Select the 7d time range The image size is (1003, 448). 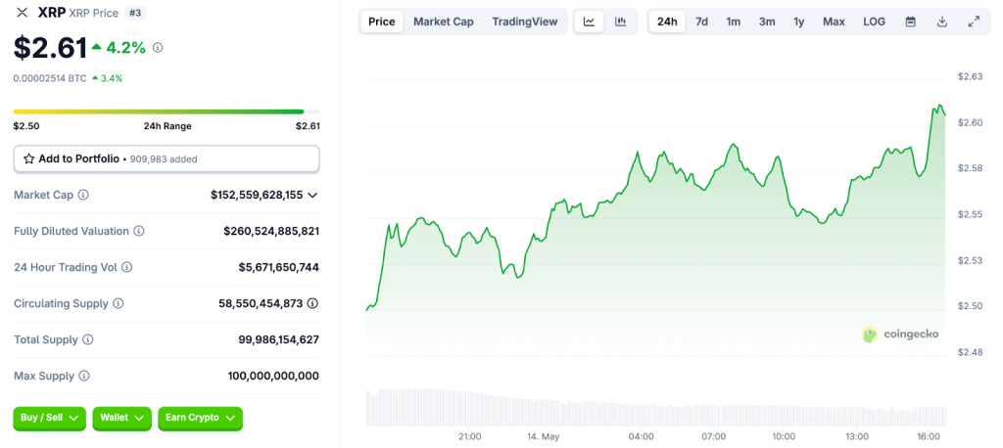coord(701,22)
